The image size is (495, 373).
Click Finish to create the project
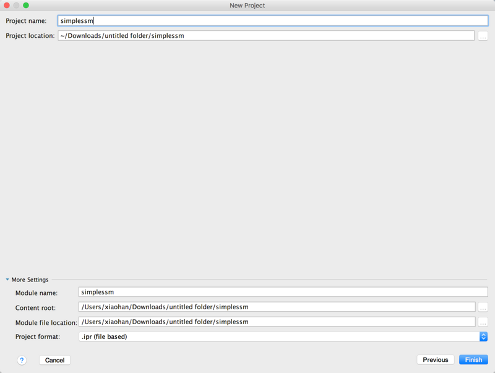pyautogui.click(x=473, y=360)
